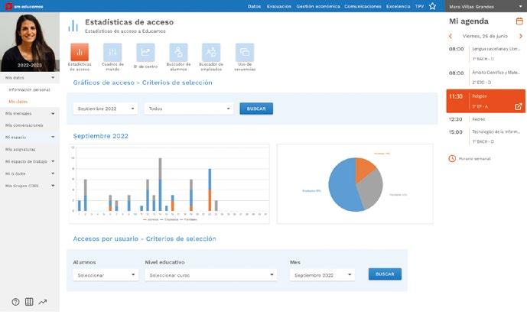Go to next day in agenda

tap(521, 36)
